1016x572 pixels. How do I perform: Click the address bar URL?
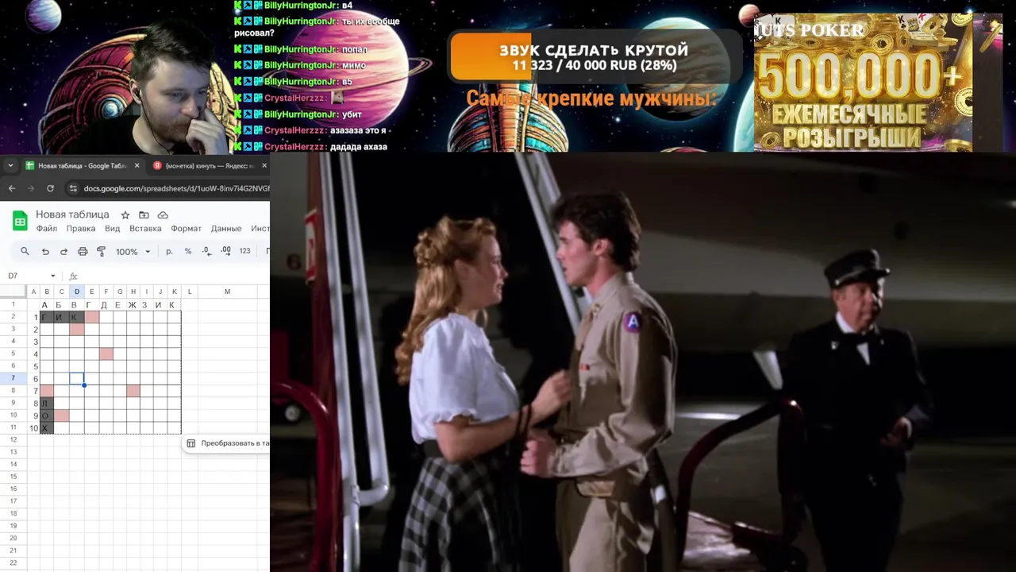pos(176,188)
